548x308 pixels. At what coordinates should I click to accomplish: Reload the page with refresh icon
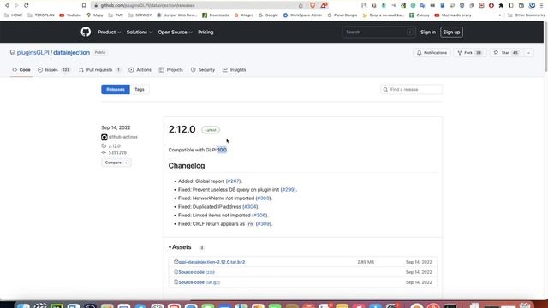(x=27, y=5)
